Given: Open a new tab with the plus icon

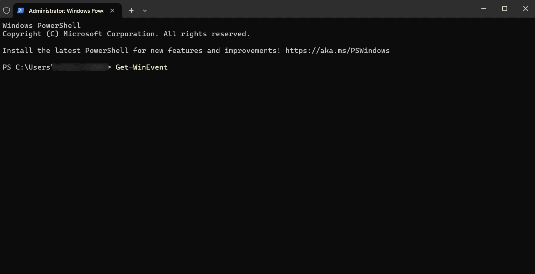Looking at the screenshot, I should click(131, 11).
